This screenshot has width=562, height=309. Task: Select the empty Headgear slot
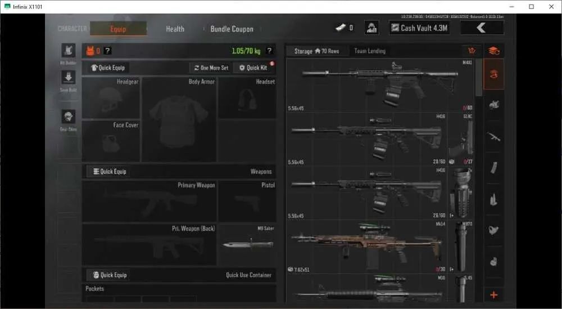111,97
